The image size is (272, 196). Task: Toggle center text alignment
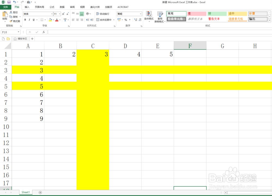pyautogui.click(x=77, y=20)
